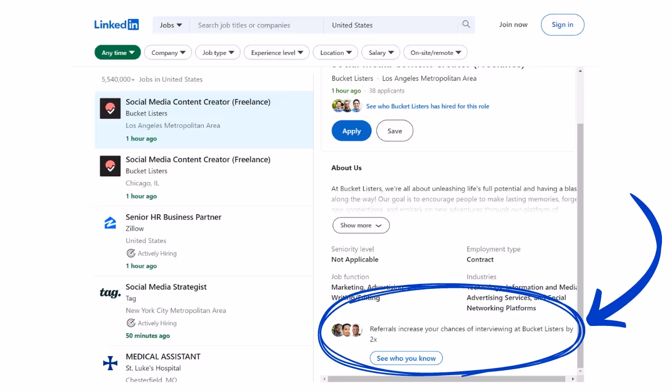Save this job with Save button
Image resolution: width=672 pixels, height=392 pixels.
coord(395,131)
